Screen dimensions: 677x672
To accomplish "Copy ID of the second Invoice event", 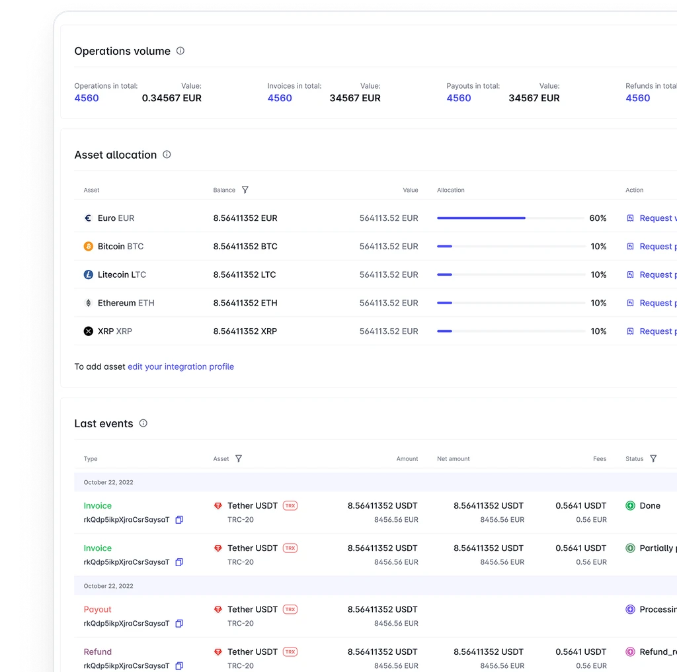I will pos(179,562).
